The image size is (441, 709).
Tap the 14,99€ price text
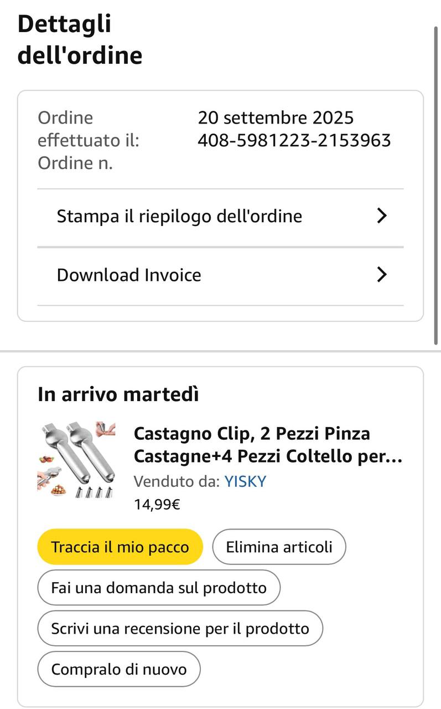click(x=157, y=504)
